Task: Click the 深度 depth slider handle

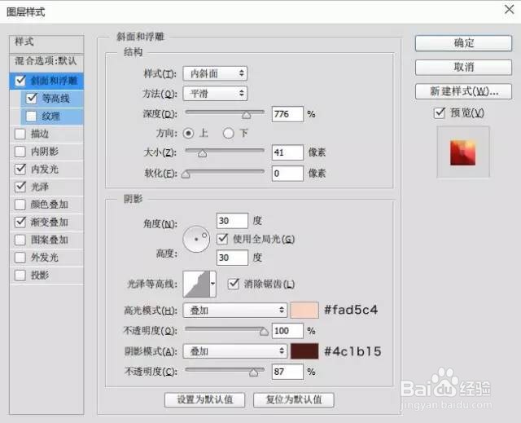Action: (246, 115)
